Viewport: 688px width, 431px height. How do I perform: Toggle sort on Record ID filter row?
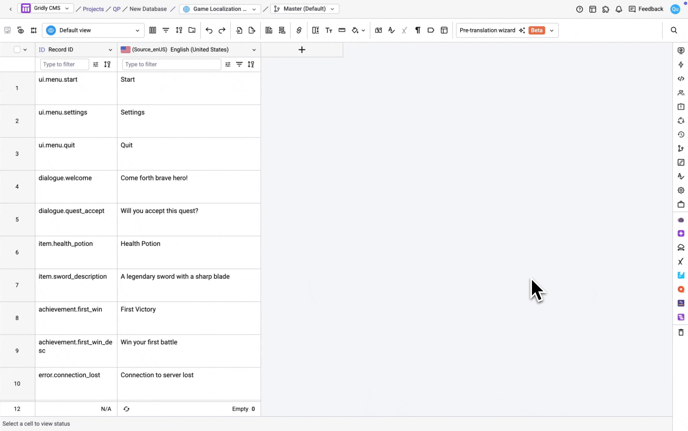click(x=107, y=64)
